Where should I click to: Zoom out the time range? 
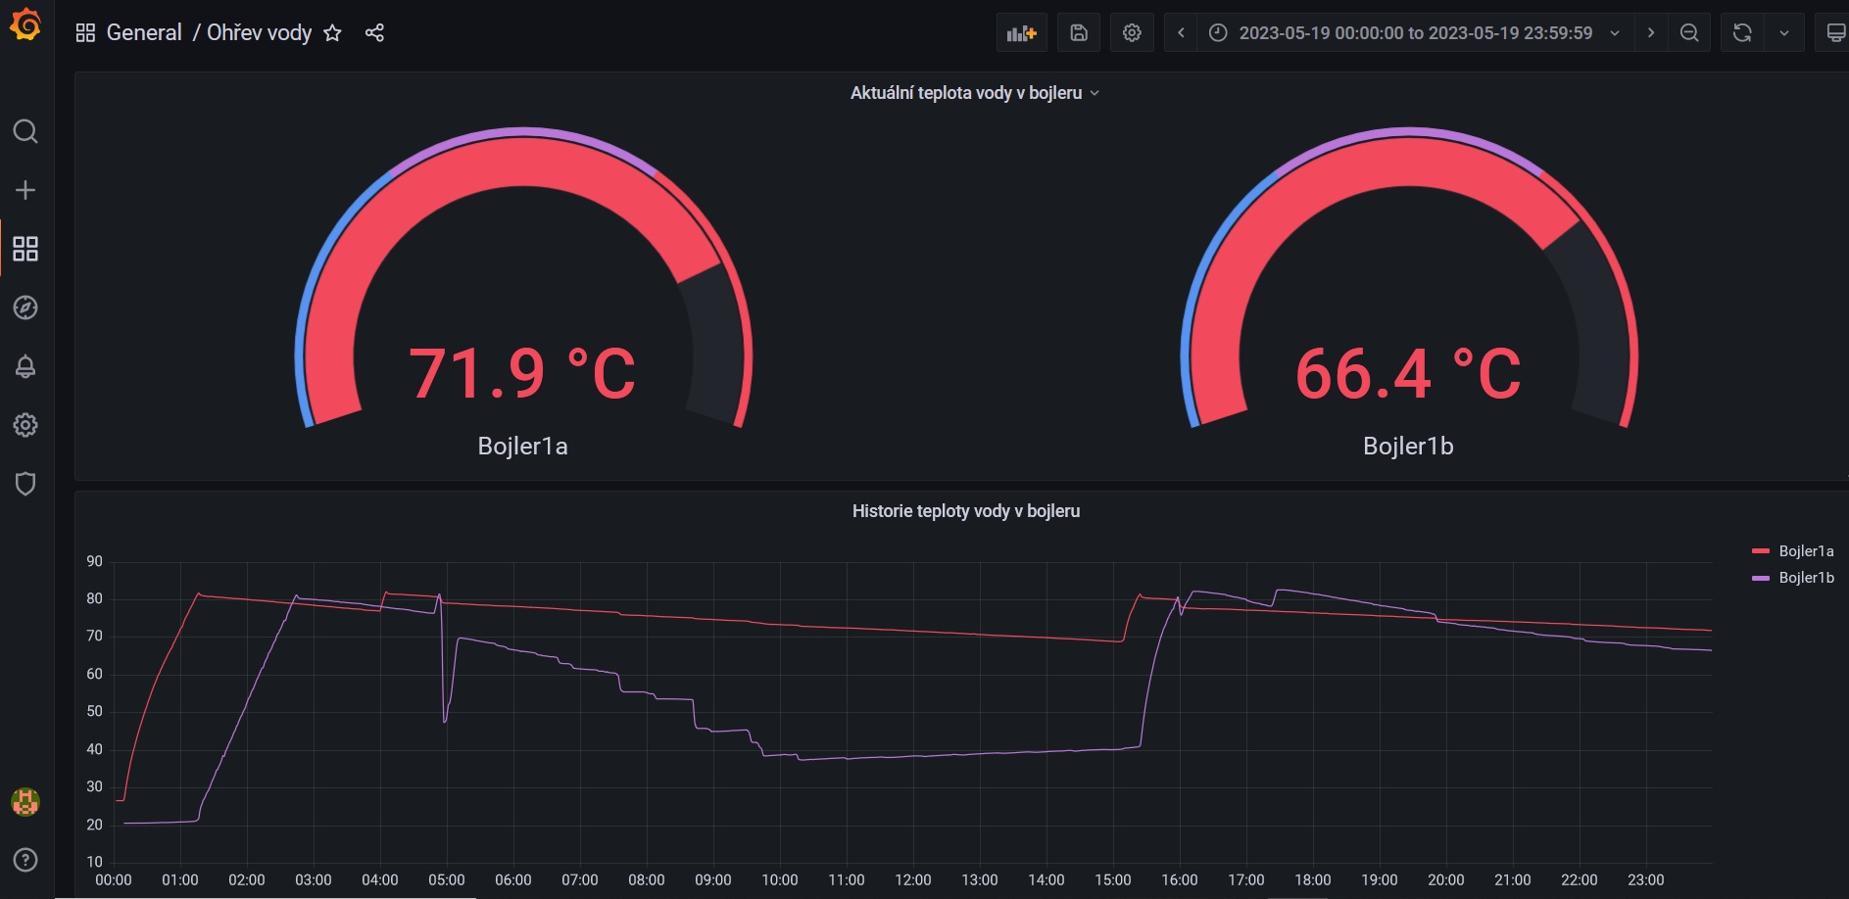[1689, 33]
